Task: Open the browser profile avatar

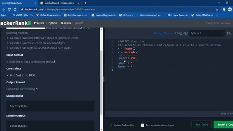Action: pyautogui.click(x=230, y=9)
